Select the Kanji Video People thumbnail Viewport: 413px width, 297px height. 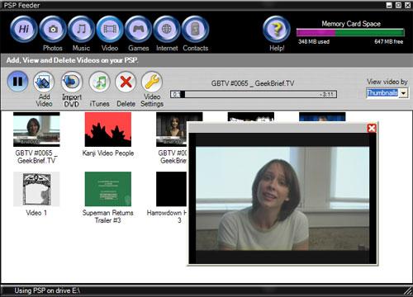pos(108,130)
